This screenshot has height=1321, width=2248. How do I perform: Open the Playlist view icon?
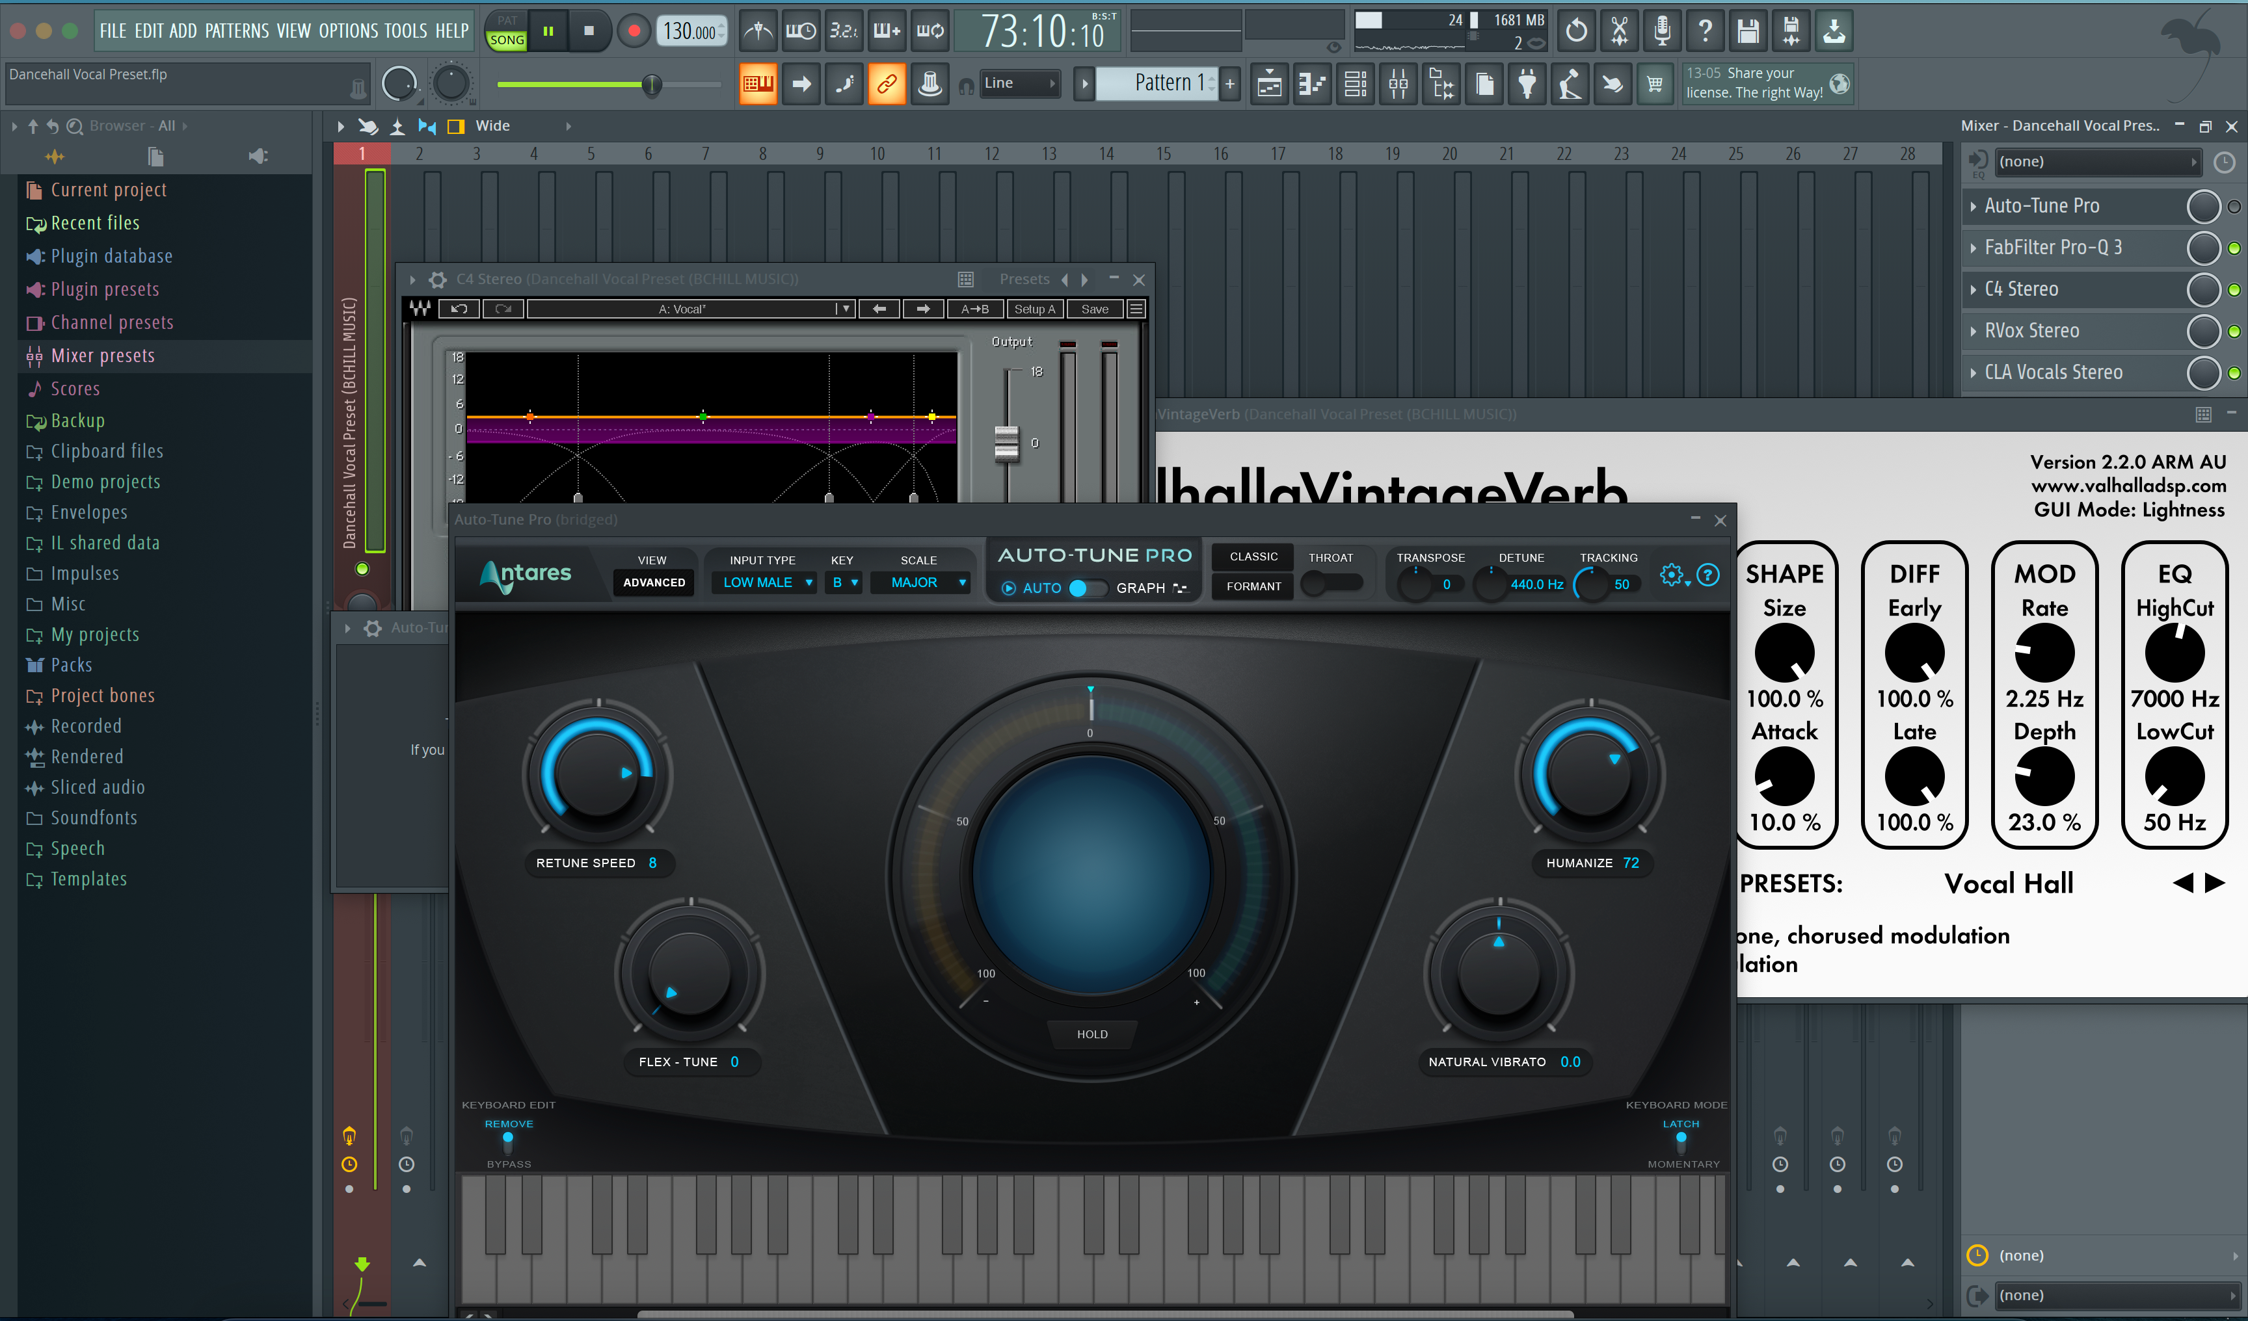tap(1268, 85)
